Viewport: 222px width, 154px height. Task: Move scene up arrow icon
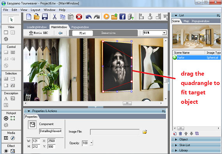(x=186, y=133)
